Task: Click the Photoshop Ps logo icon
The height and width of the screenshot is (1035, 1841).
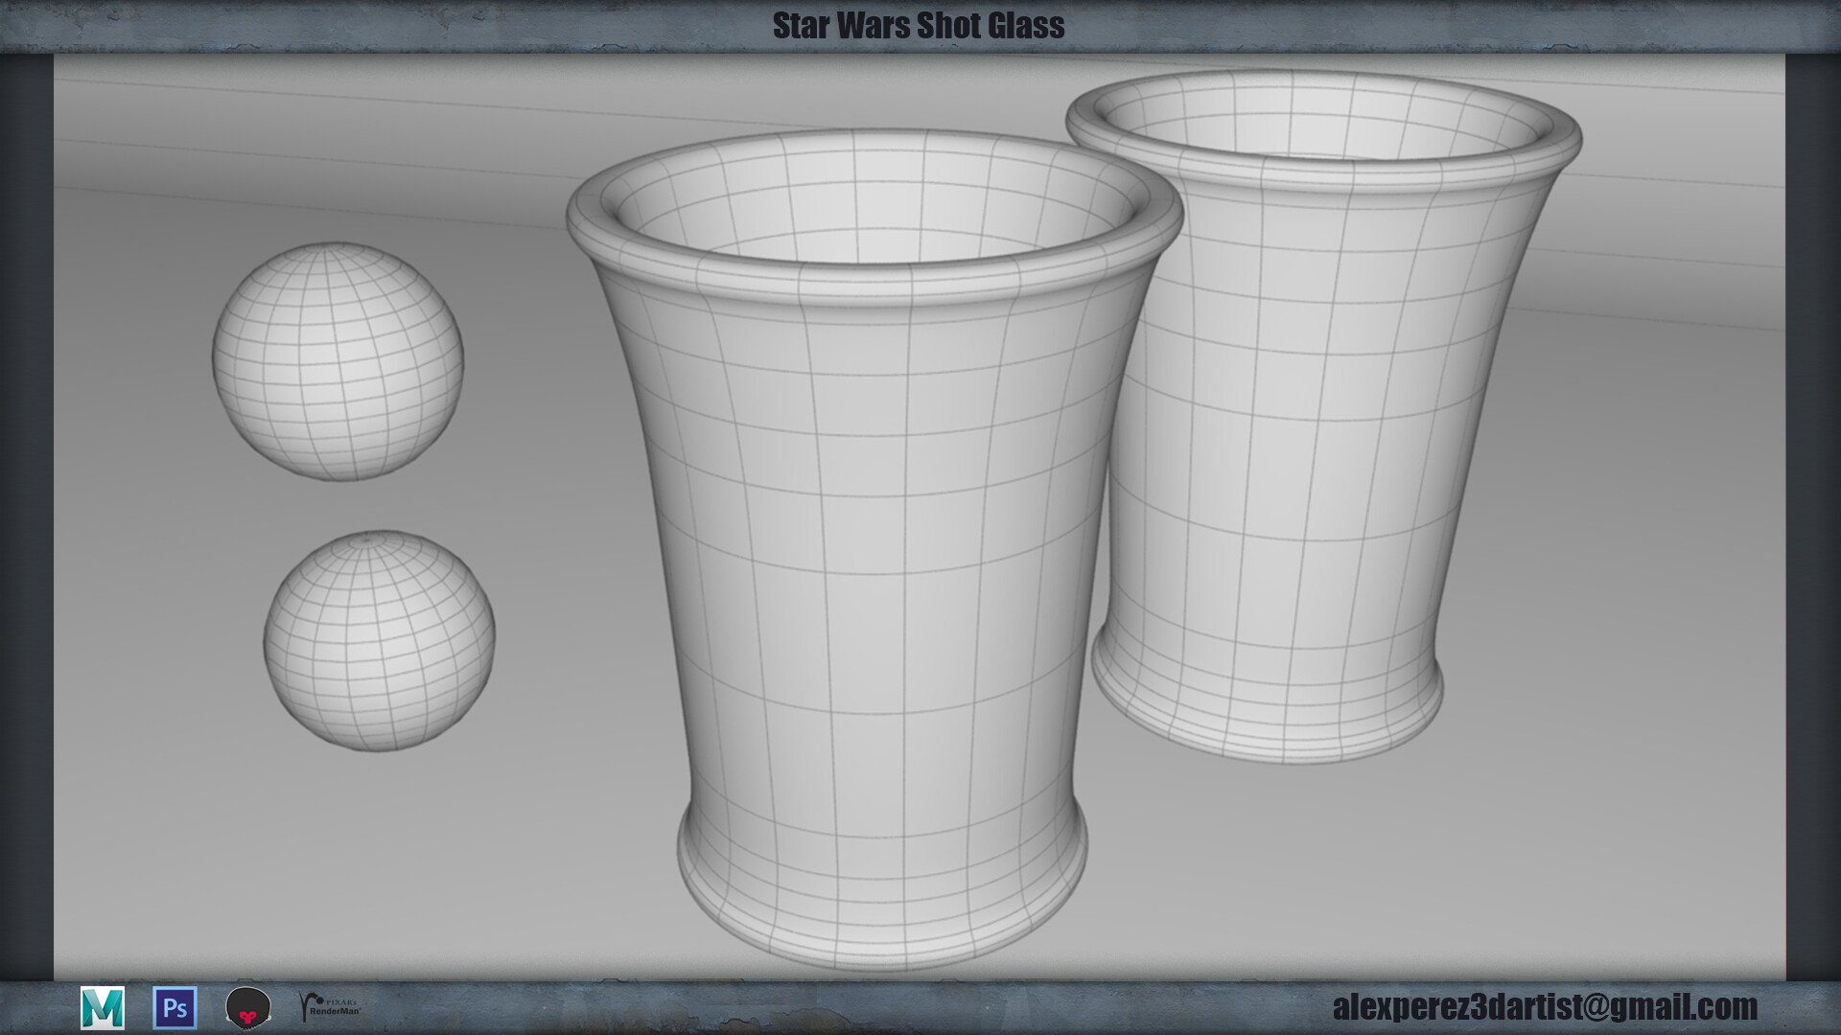Action: [175, 1008]
